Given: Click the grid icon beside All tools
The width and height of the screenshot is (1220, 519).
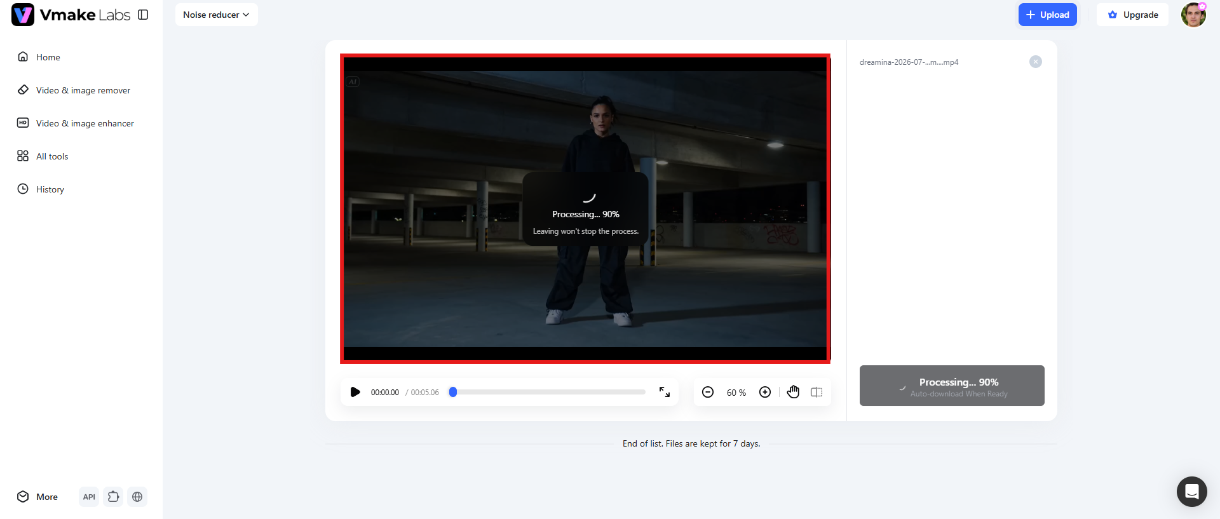Looking at the screenshot, I should (23, 156).
